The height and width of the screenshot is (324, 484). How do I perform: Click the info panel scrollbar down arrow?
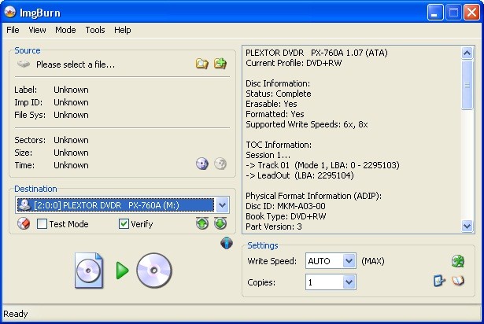click(x=467, y=226)
